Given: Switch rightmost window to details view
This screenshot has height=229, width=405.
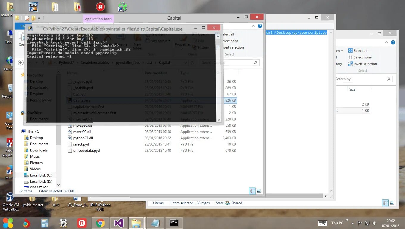Looking at the screenshot, I should [x=385, y=203].
